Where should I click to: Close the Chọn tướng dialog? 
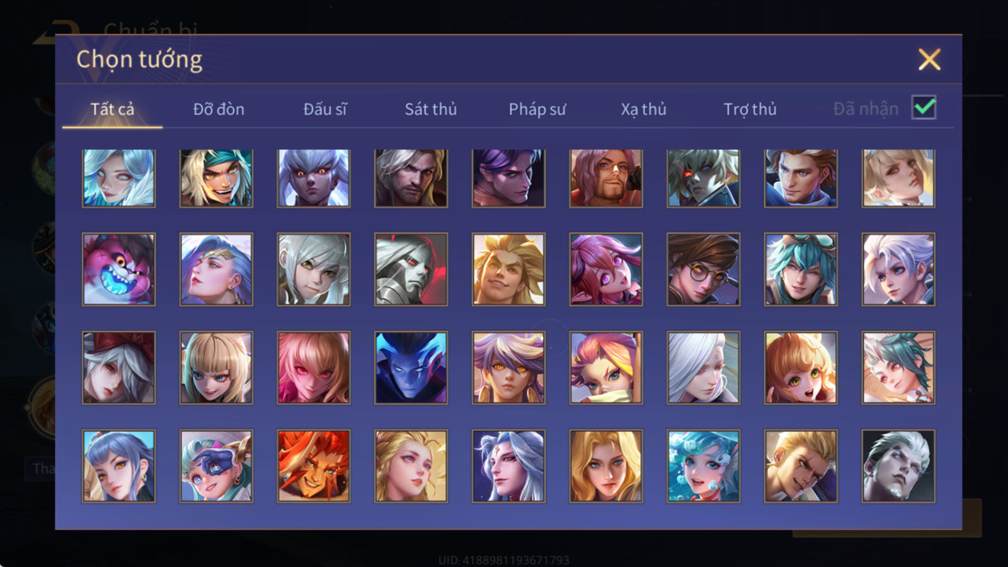[929, 60]
